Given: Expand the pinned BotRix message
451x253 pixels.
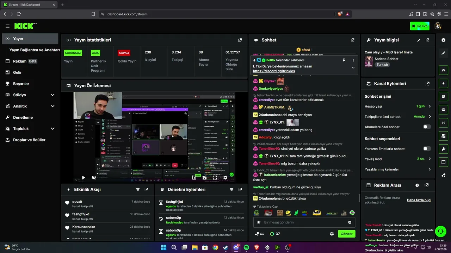Looking at the screenshot, I should click(353, 68).
